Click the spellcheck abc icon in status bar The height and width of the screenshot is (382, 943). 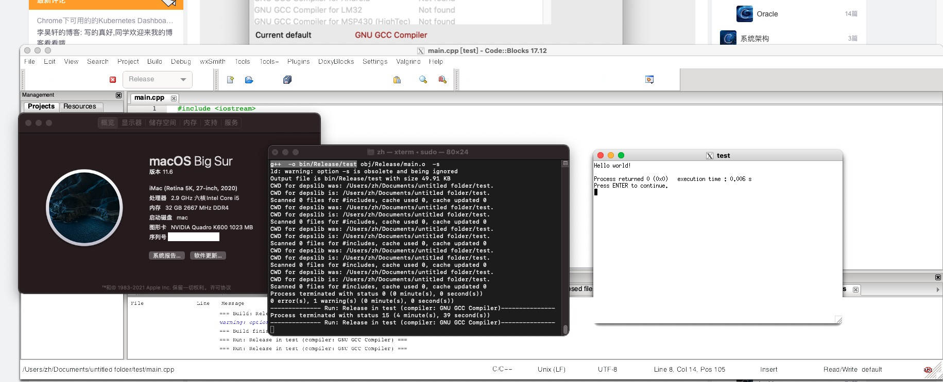(x=928, y=370)
